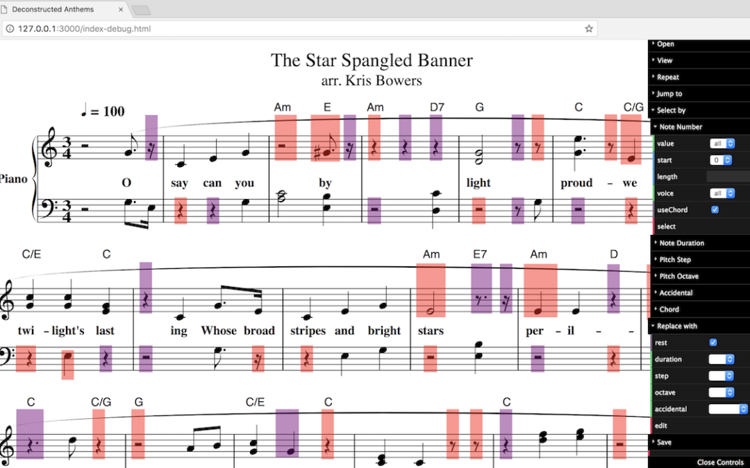The image size is (750, 468).
Task: Open the duration dropdown in Replace with
Action: (x=722, y=359)
